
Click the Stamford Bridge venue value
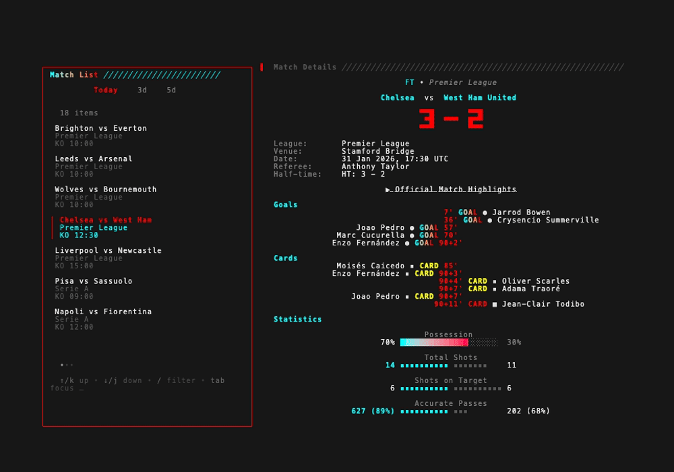(378, 151)
